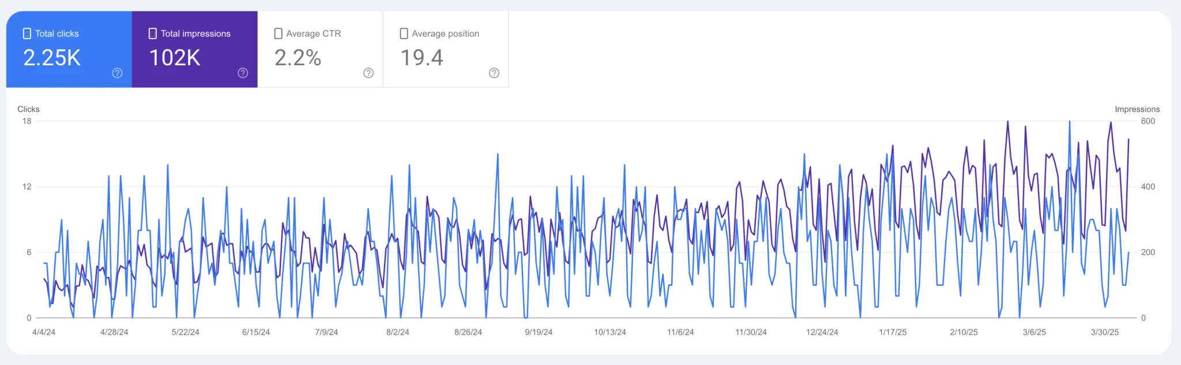Viewport: 1181px width, 365px height.
Task: Select the 8/2/24 date on the axis
Action: (397, 332)
